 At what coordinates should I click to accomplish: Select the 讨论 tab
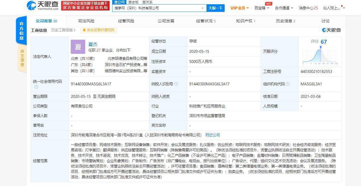(x=325, y=21)
